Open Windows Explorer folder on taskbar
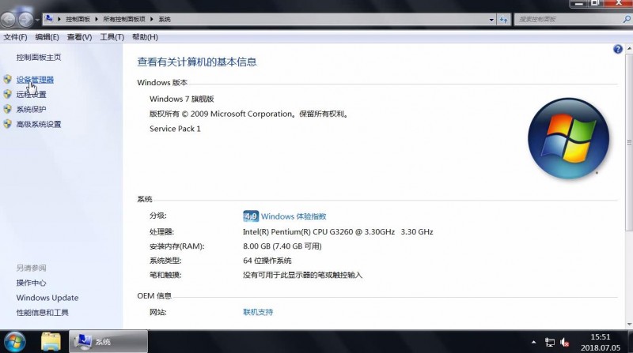 click(51, 342)
